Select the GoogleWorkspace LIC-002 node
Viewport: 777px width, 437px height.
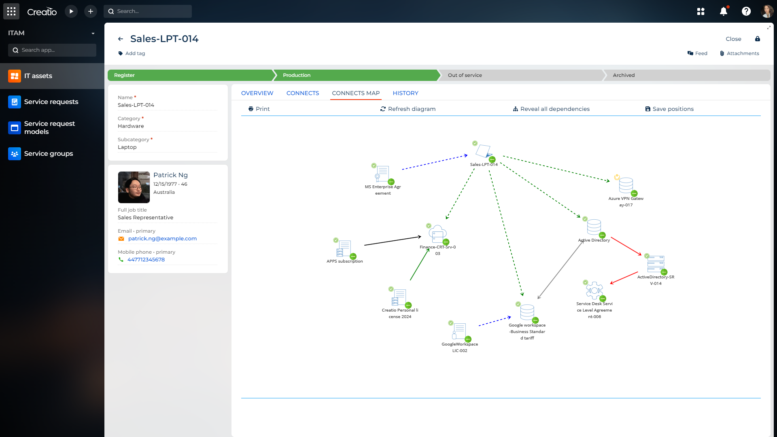point(459,331)
